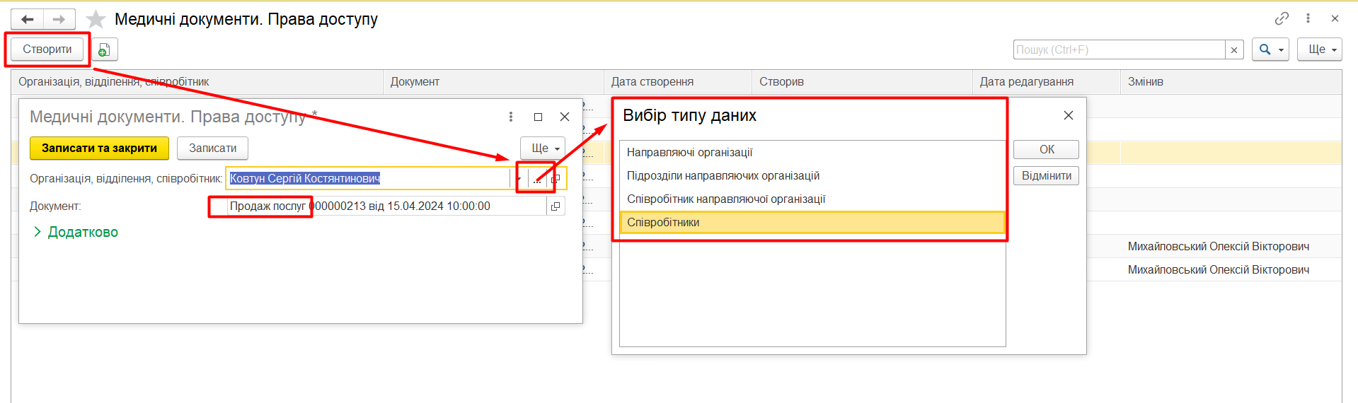
Task: Open the three-dot menu in the main window header
Action: point(1308,18)
